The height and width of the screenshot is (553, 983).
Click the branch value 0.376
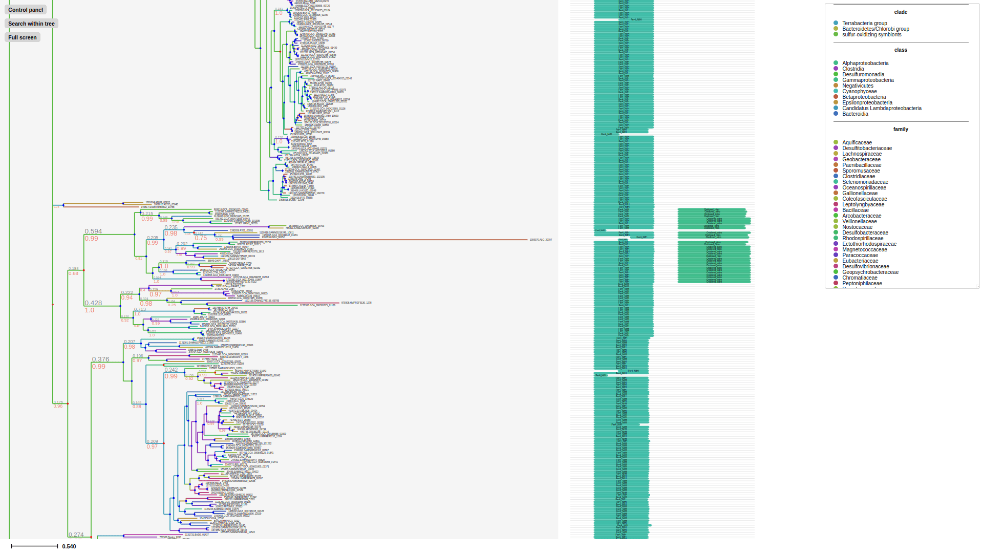tap(101, 359)
